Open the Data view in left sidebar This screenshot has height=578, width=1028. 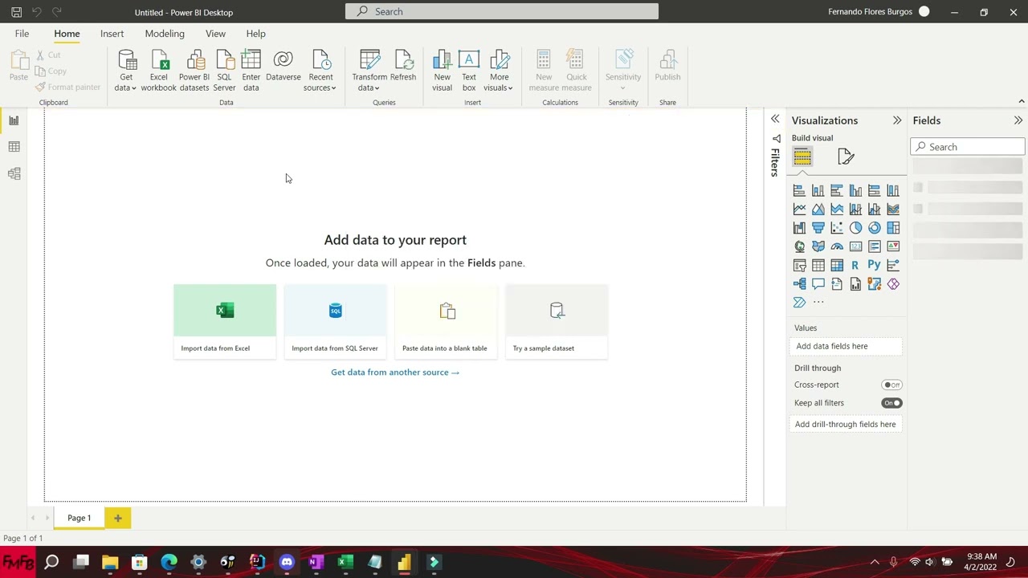[x=14, y=147]
